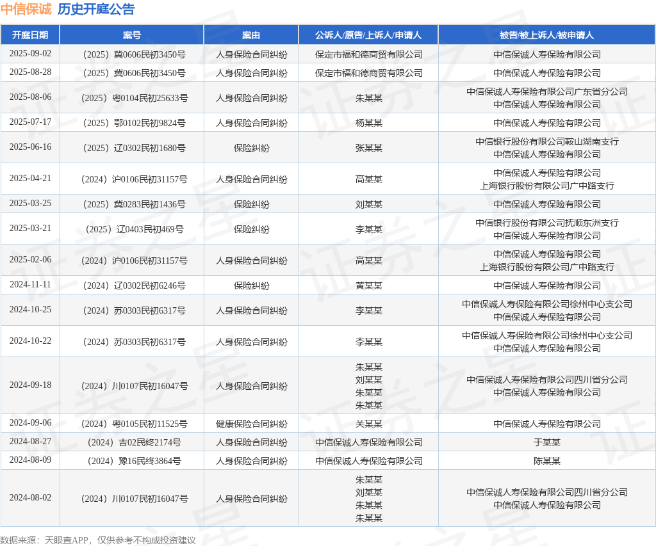Click the date 2025-04-21
Image resolution: width=656 pixels, height=546 pixels.
point(30,178)
